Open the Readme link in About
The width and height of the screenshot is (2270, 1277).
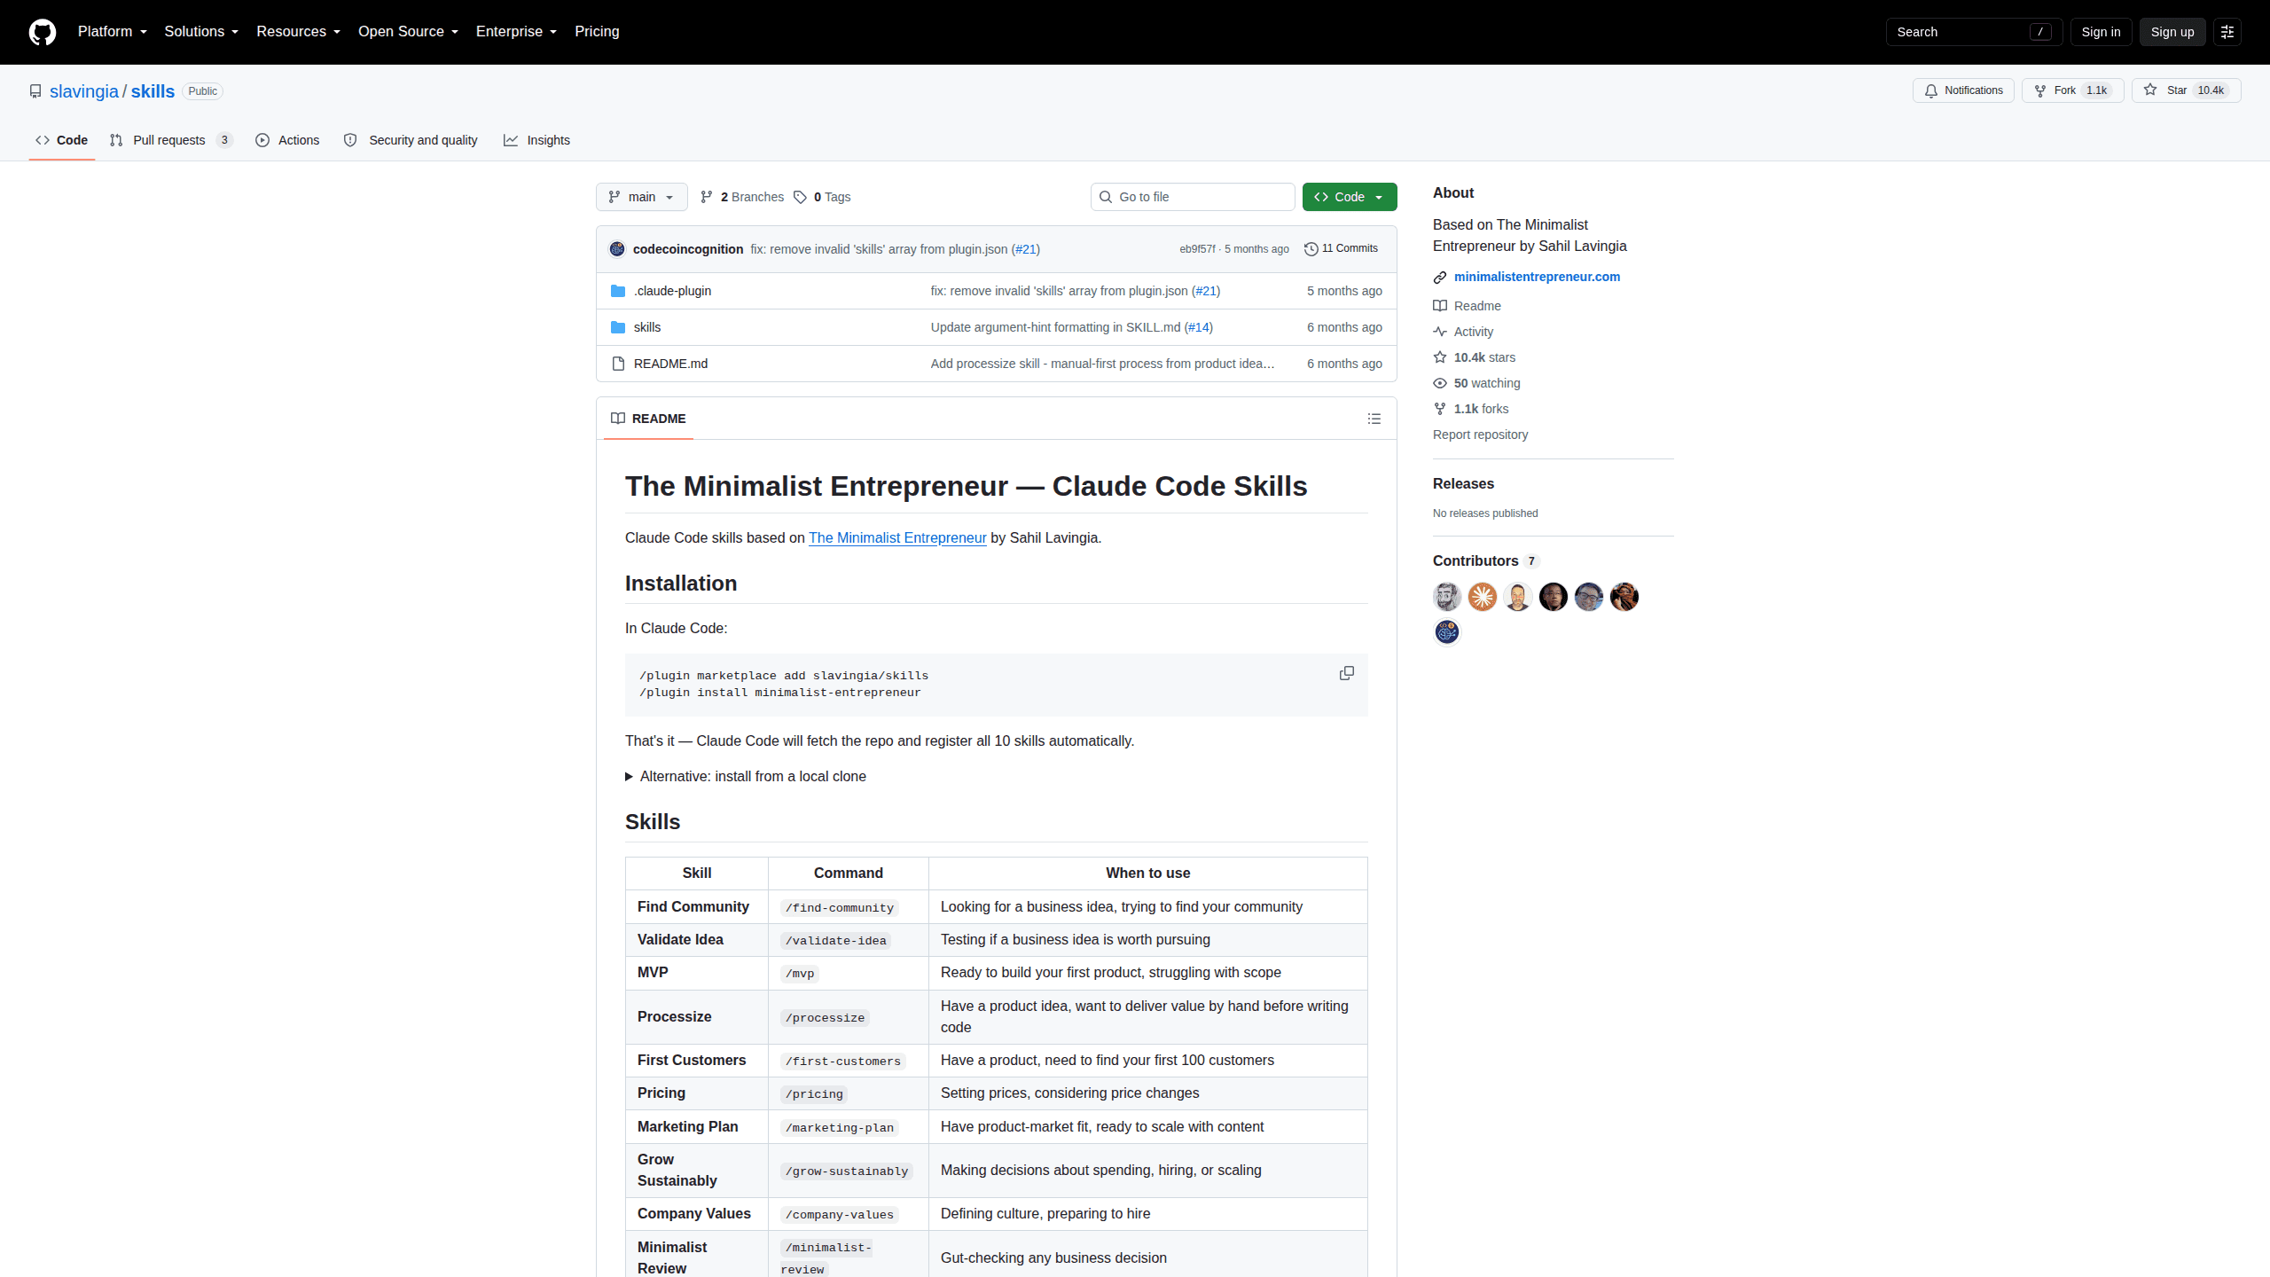(x=1468, y=306)
